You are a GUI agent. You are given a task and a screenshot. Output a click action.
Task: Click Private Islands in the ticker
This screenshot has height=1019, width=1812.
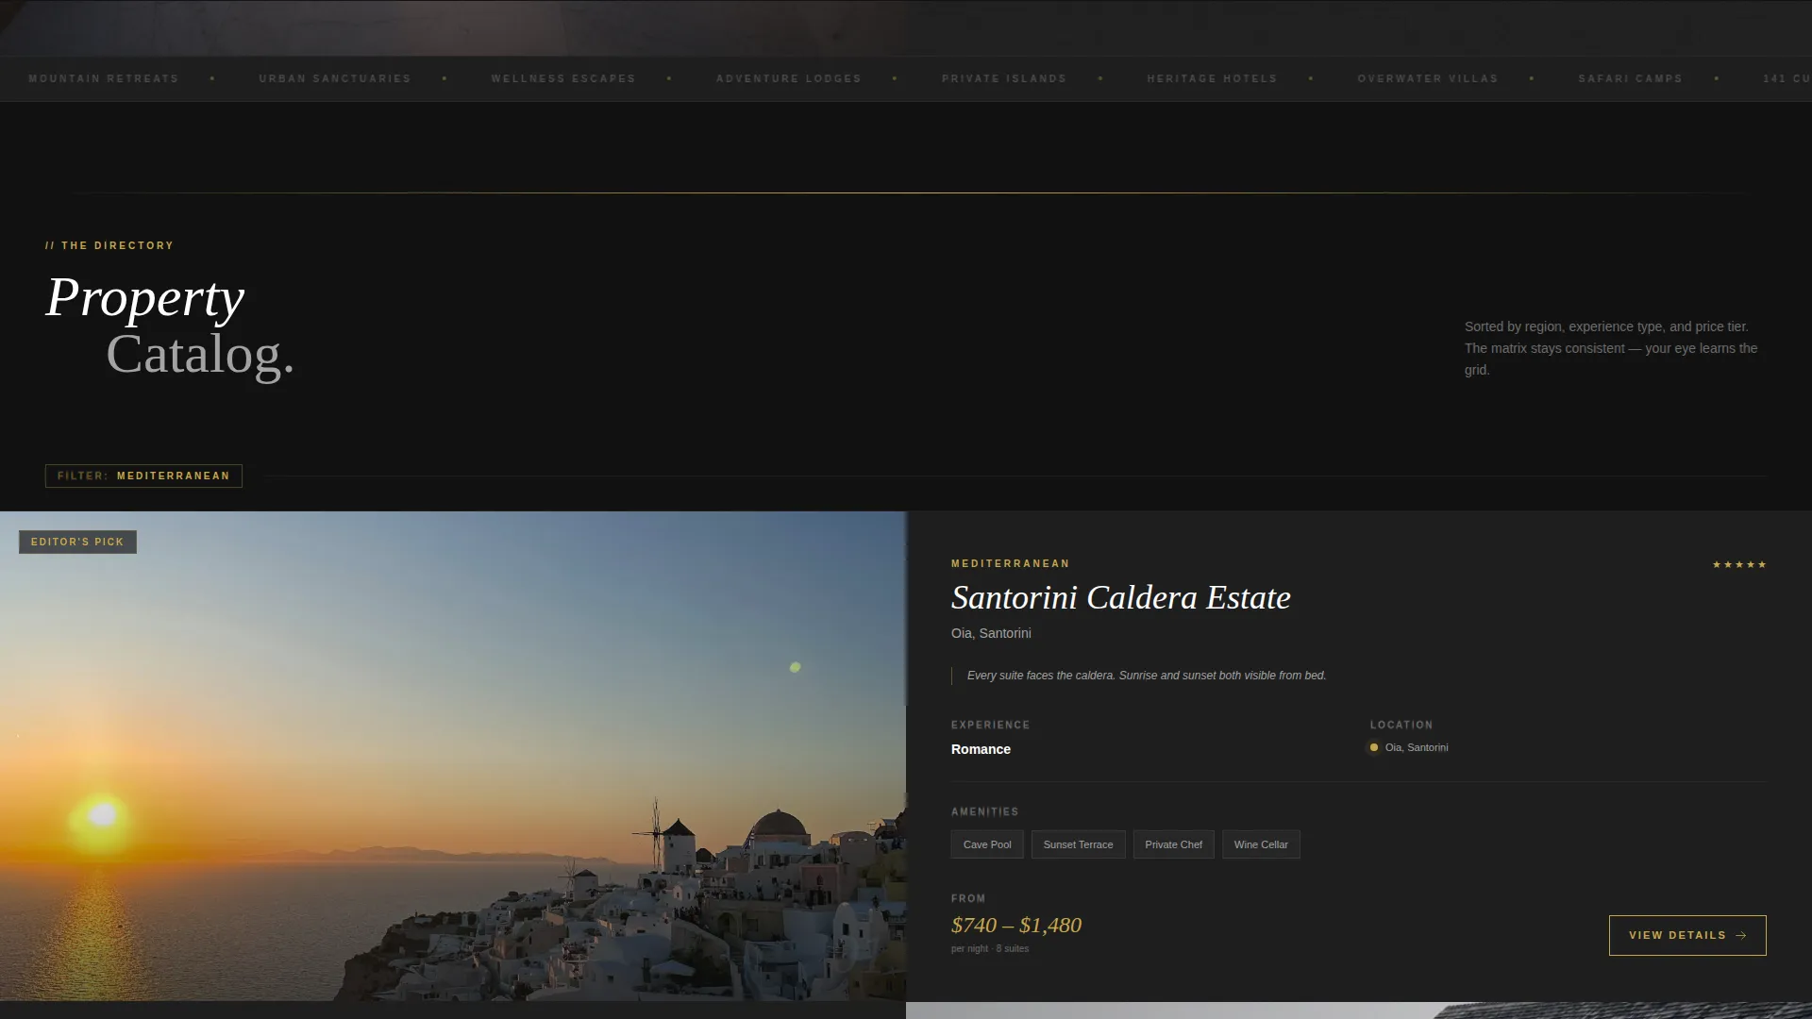click(x=1004, y=78)
